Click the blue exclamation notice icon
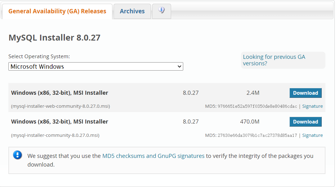Image resolution: width=336 pixels, height=187 pixels. point(17,155)
